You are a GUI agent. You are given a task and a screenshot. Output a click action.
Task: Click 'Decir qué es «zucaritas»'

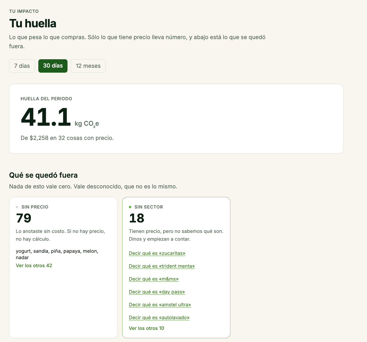pos(157,253)
